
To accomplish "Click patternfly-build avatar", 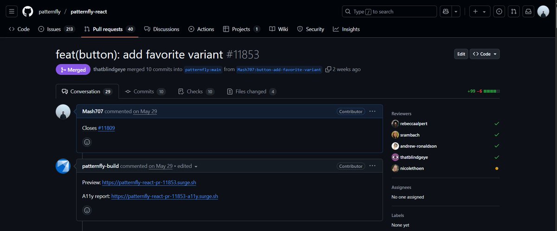I will click(63, 166).
